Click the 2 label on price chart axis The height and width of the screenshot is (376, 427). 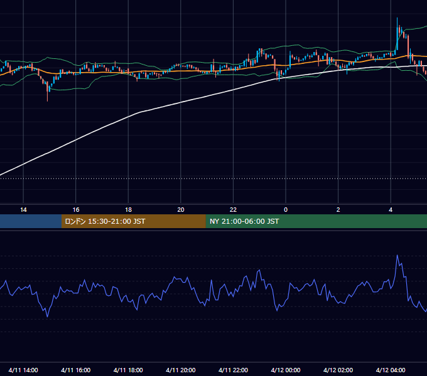tap(338, 210)
